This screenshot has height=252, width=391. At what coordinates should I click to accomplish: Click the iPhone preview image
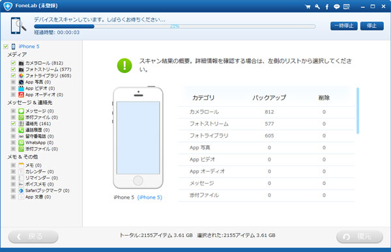(138, 137)
